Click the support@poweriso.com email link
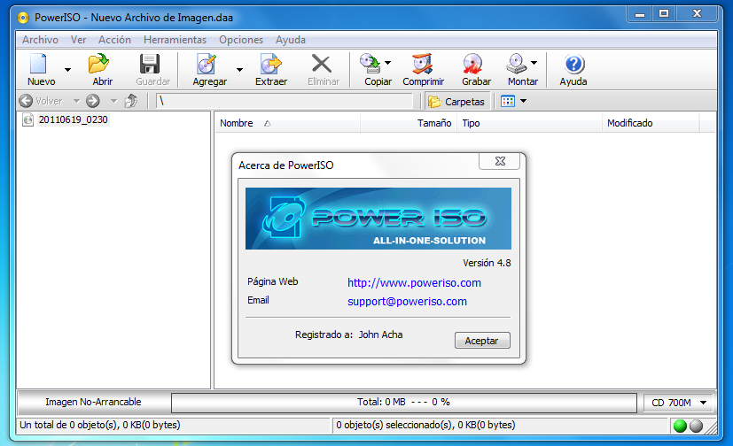The width and height of the screenshot is (733, 446). [x=407, y=302]
